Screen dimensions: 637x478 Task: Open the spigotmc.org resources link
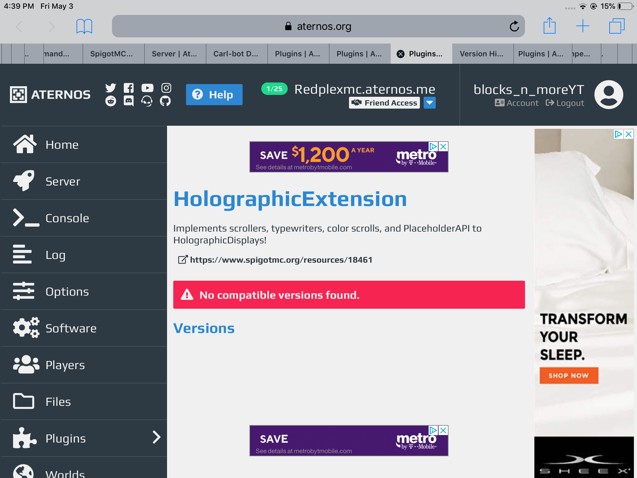coord(275,260)
